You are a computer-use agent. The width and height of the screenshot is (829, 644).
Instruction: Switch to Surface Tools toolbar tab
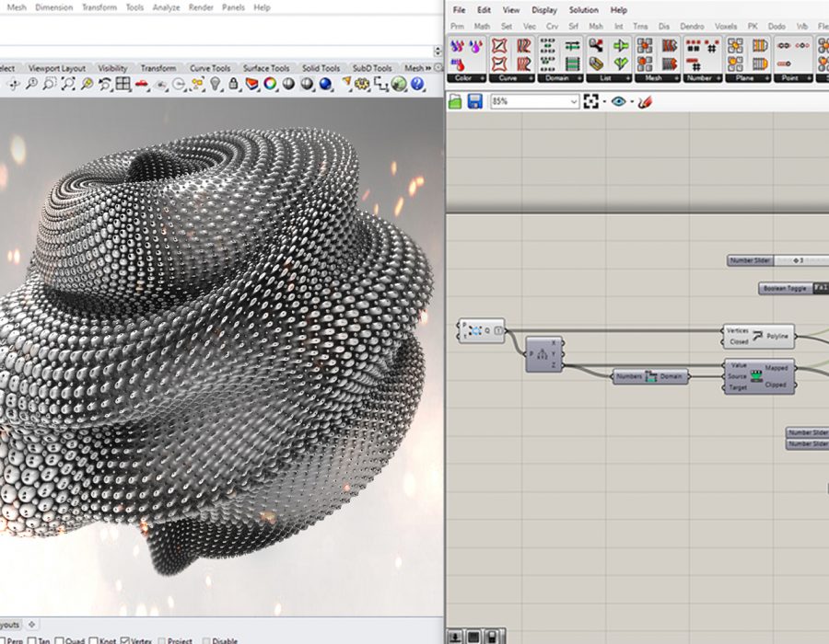pyautogui.click(x=266, y=68)
